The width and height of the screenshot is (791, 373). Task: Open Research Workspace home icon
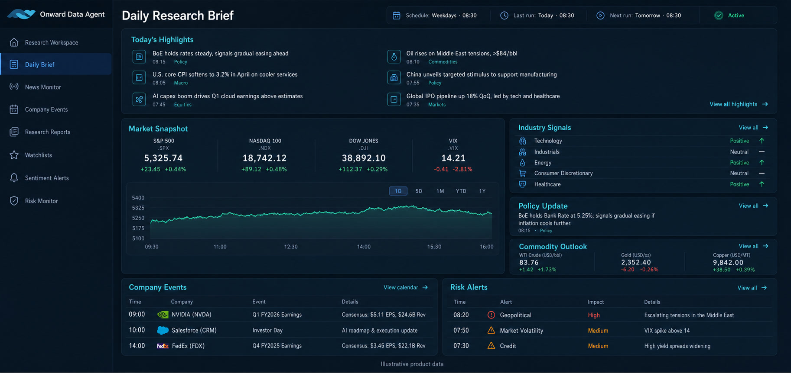pyautogui.click(x=14, y=42)
